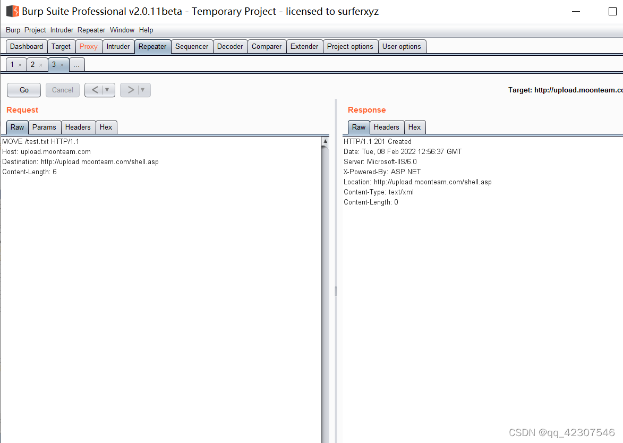Click the Cancel button
The image size is (623, 443).
click(62, 90)
